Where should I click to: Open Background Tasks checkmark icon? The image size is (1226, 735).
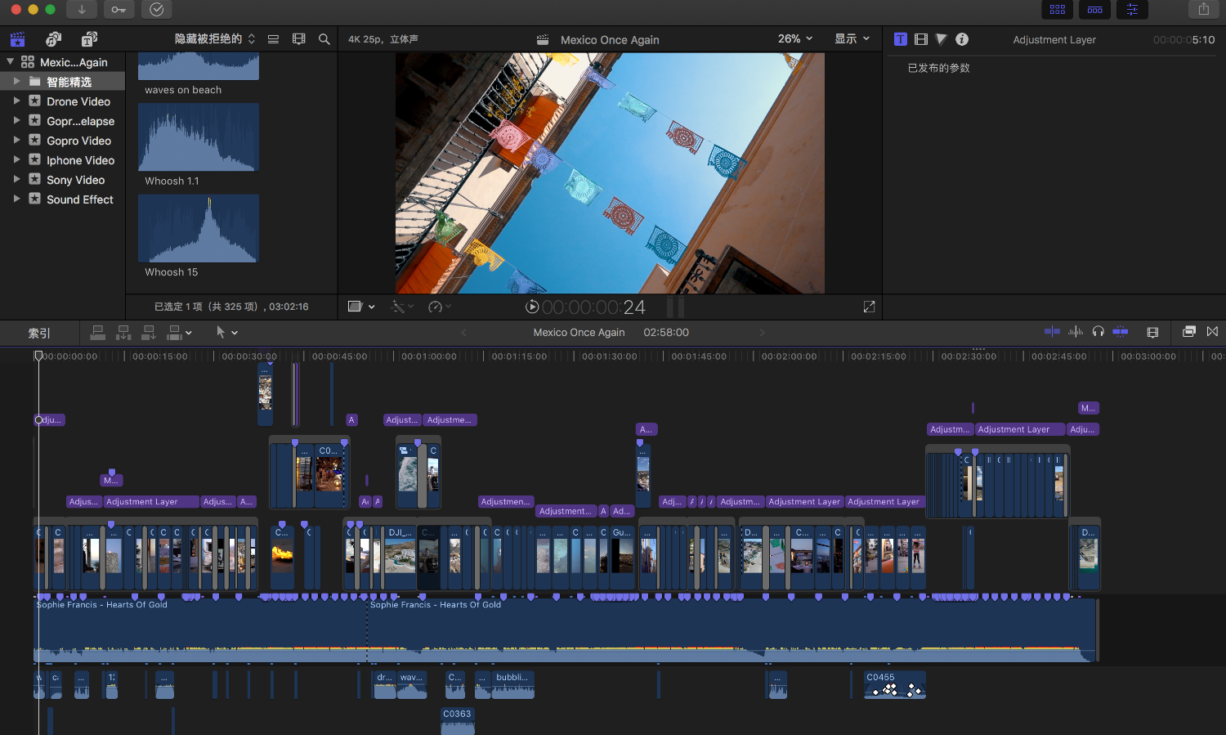point(157,10)
